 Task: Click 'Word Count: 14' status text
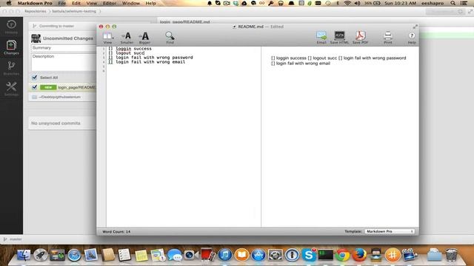pyautogui.click(x=116, y=231)
